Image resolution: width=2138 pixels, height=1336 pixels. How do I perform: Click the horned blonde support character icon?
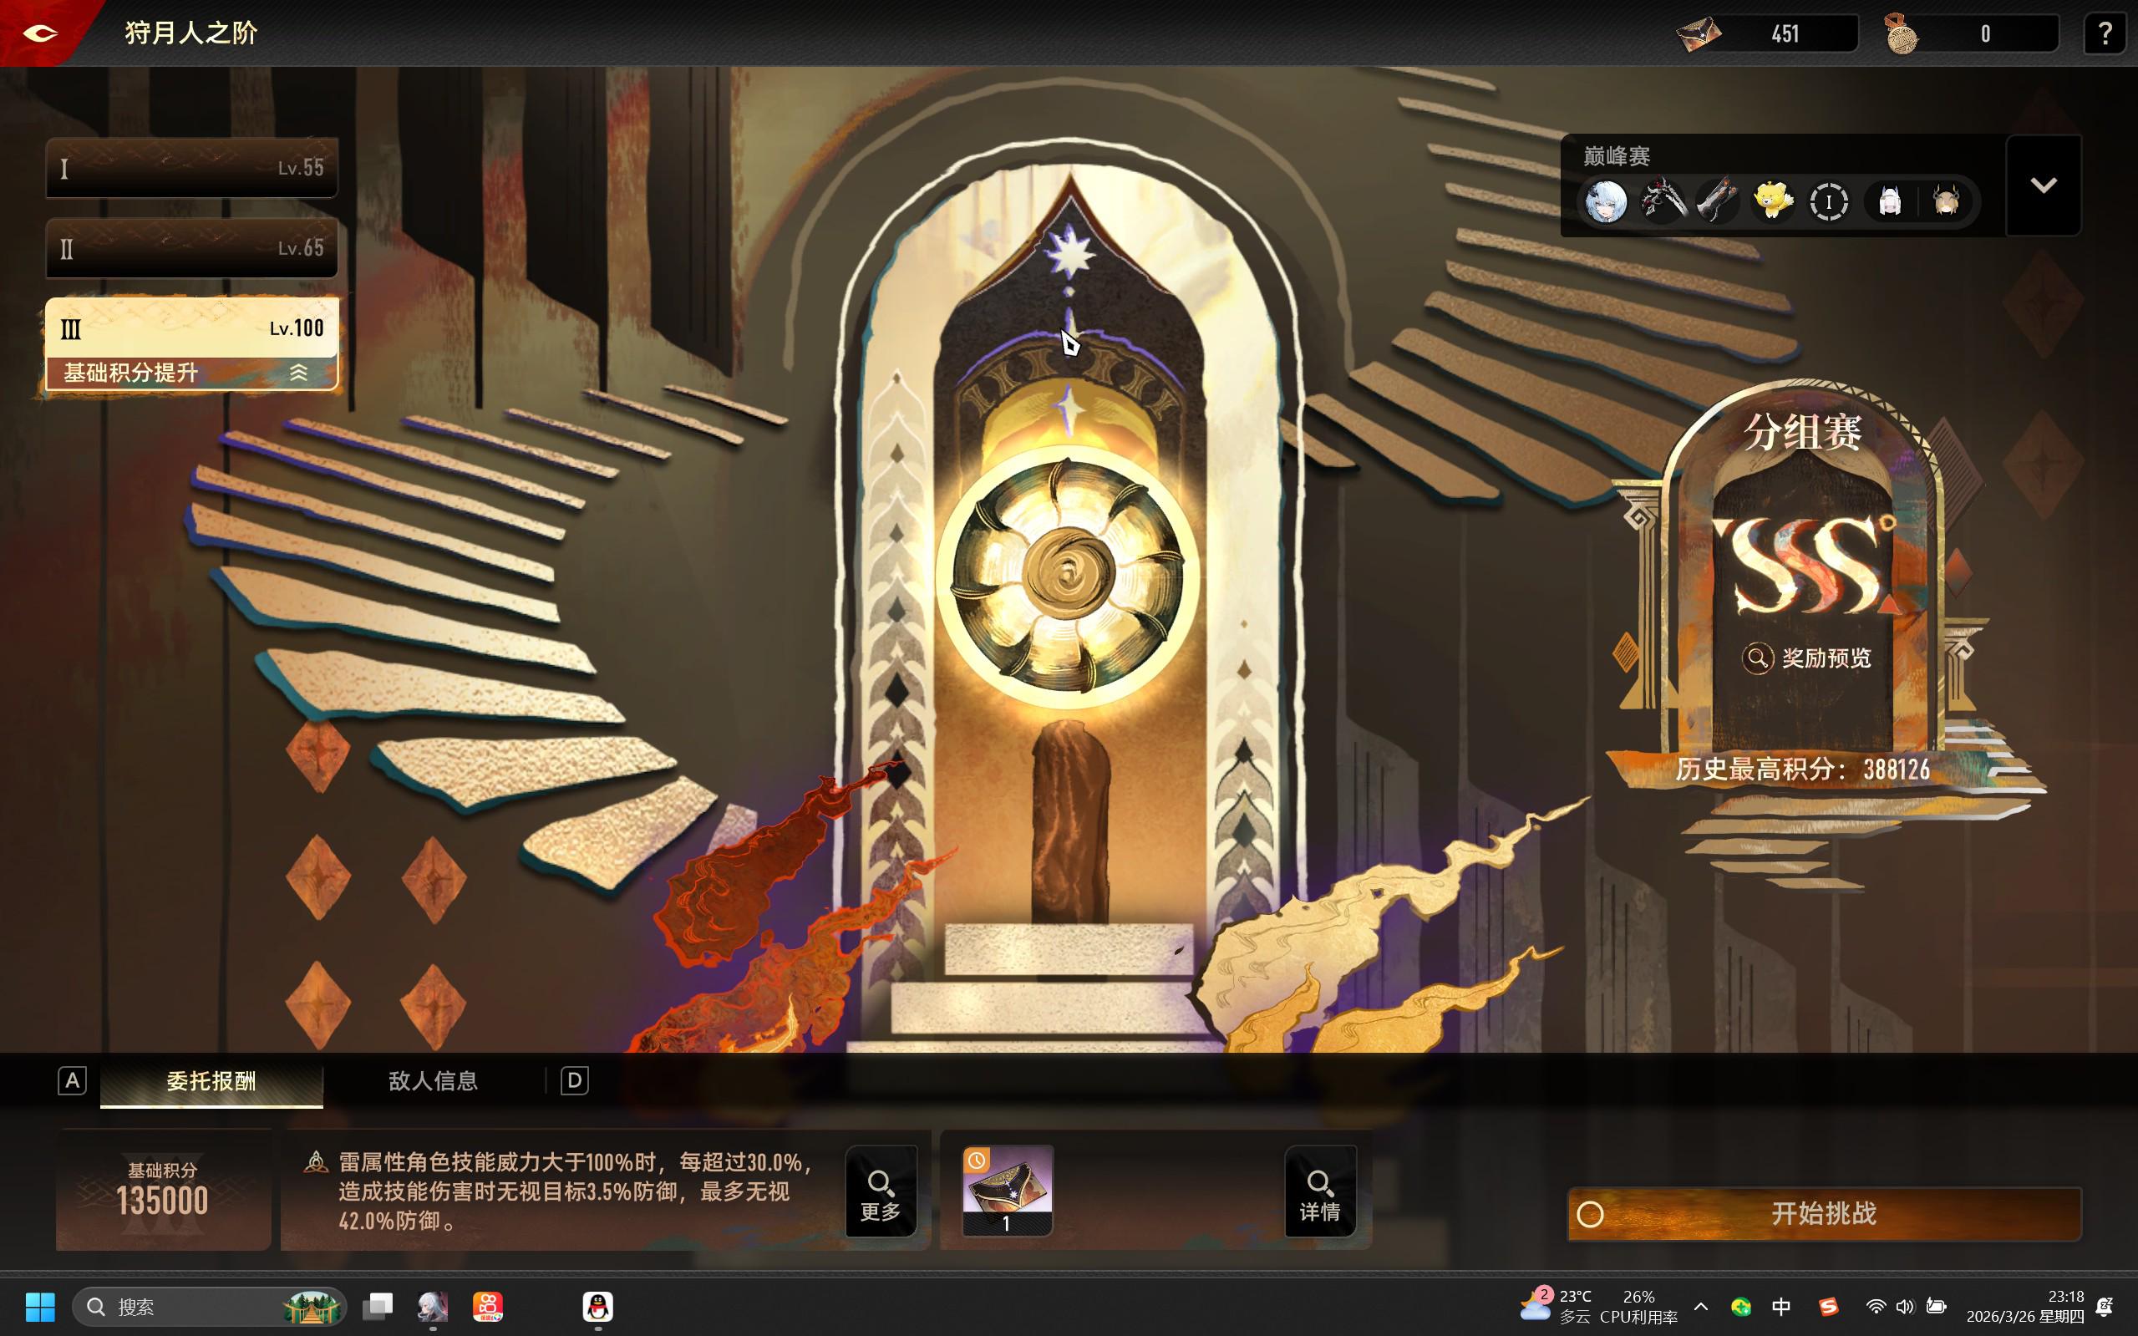1947,201
